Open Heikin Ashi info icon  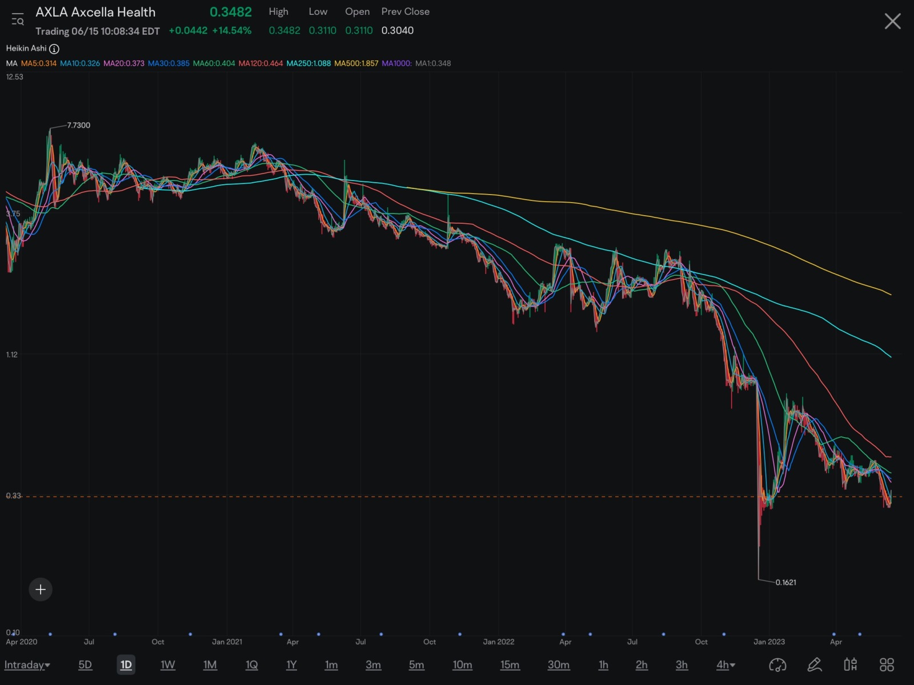(x=54, y=49)
